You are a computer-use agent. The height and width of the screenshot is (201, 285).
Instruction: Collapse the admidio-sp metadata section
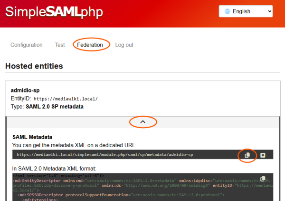point(143,122)
